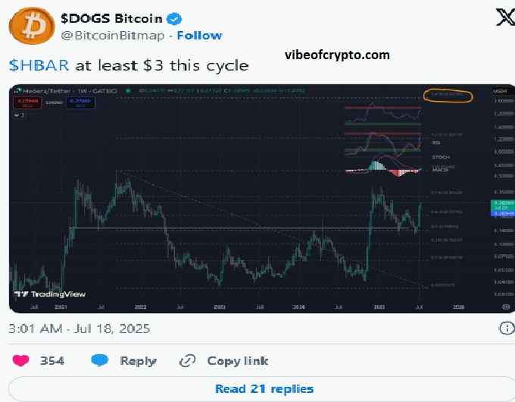The image size is (515, 402).
Task: Click the Copy link text
Action: (237, 361)
